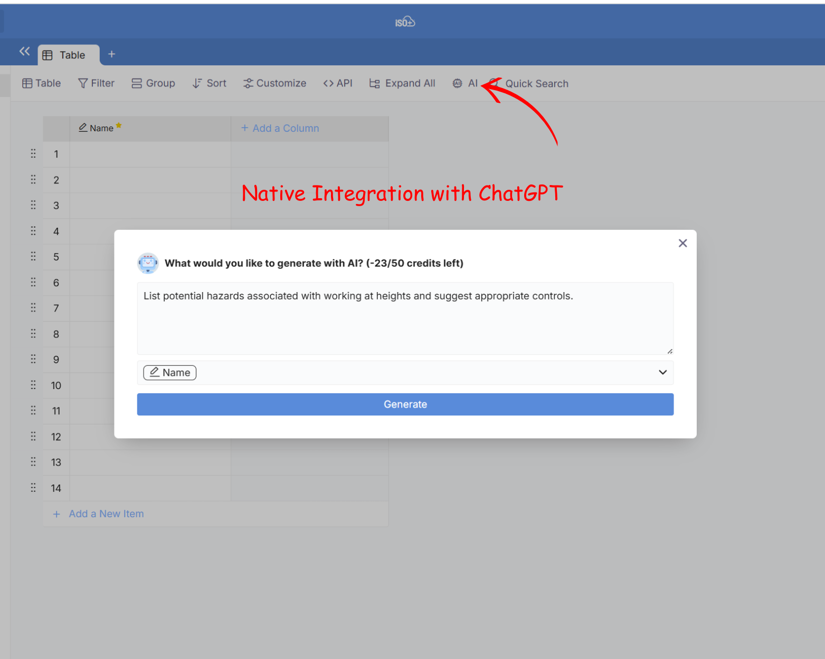Viewport: 825px width, 659px height.
Task: Open the API code option
Action: [x=338, y=83]
